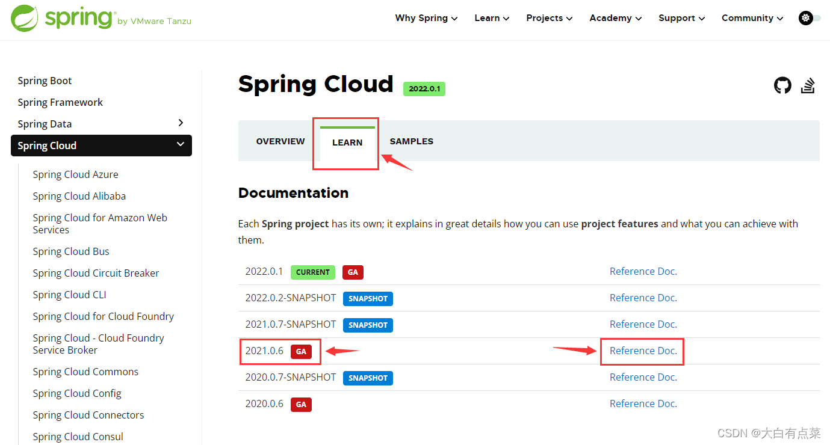Screen dimensions: 830x445
Task: Open Spring Cloud for Amazon Web Services
Action: (x=100, y=224)
